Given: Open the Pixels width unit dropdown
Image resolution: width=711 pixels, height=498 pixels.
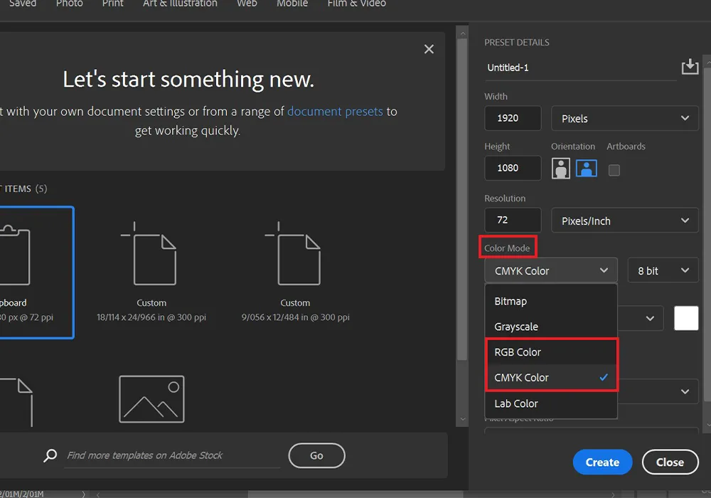Looking at the screenshot, I should [625, 118].
